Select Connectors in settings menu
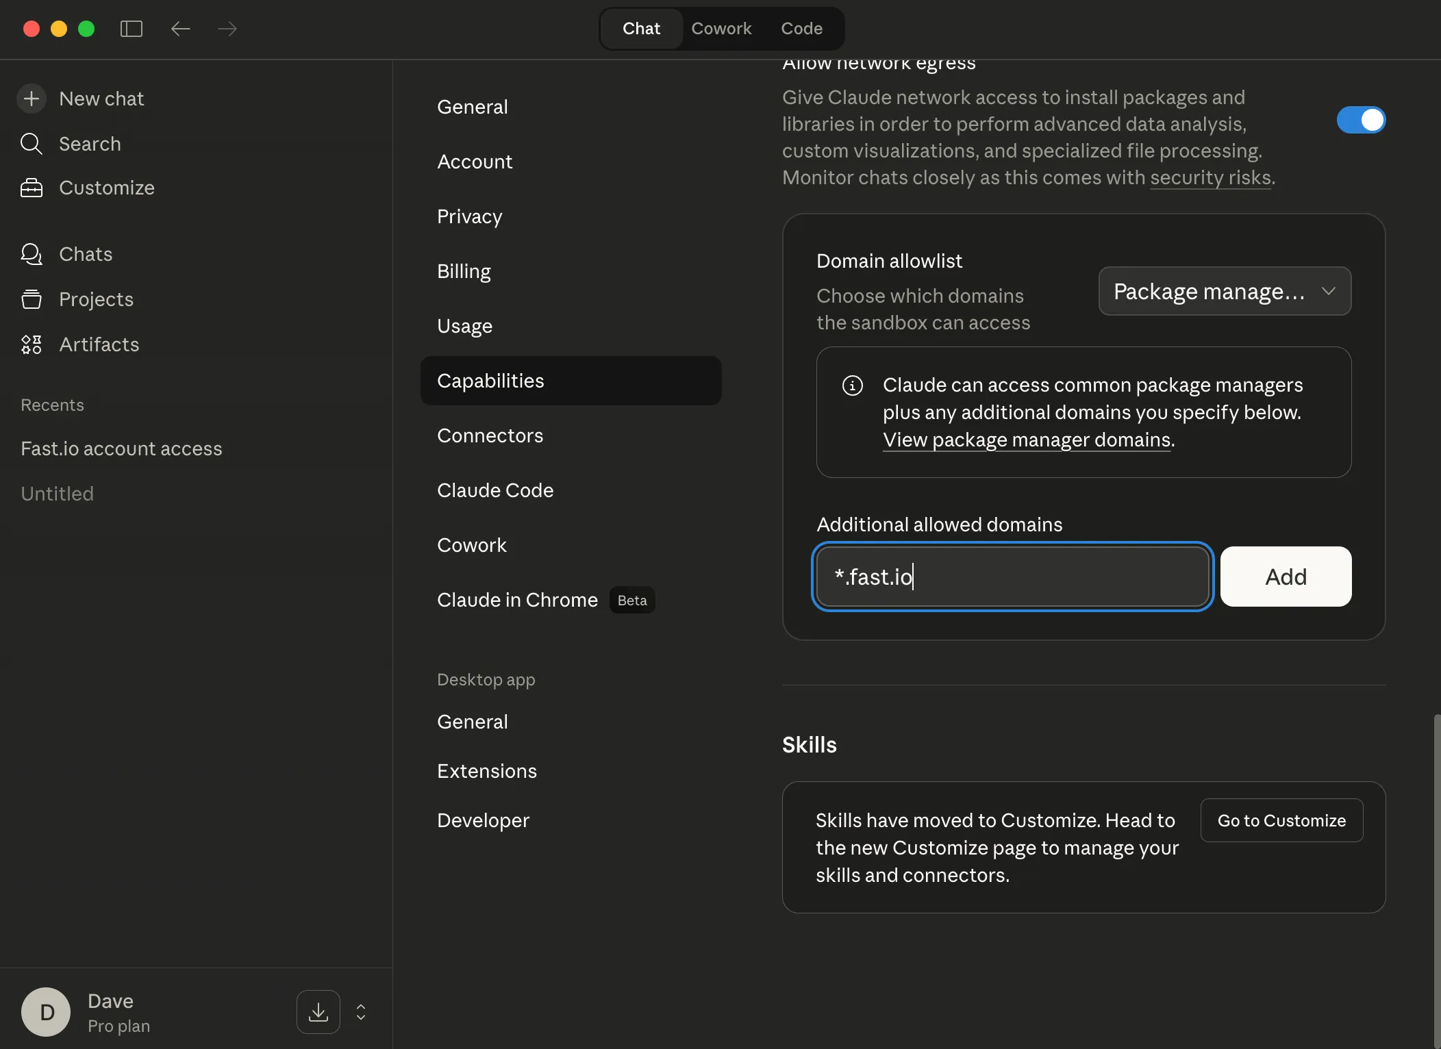 [x=490, y=435]
